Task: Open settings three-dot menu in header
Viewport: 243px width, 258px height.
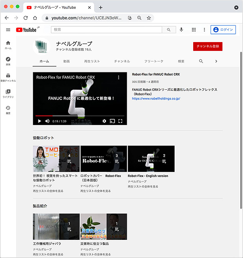Action: coord(204,30)
